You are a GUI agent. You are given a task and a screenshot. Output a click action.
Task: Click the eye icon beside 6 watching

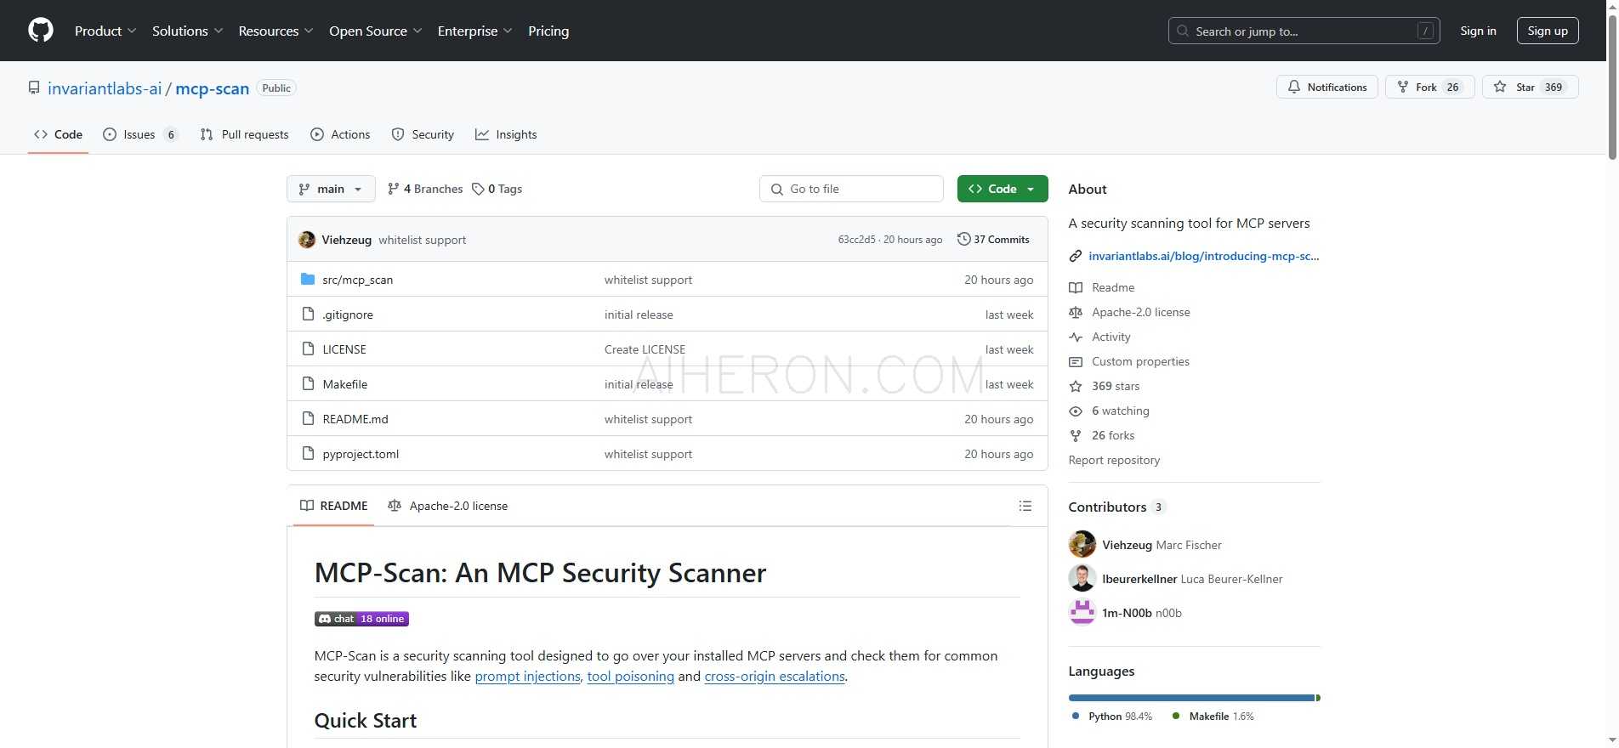(1076, 411)
